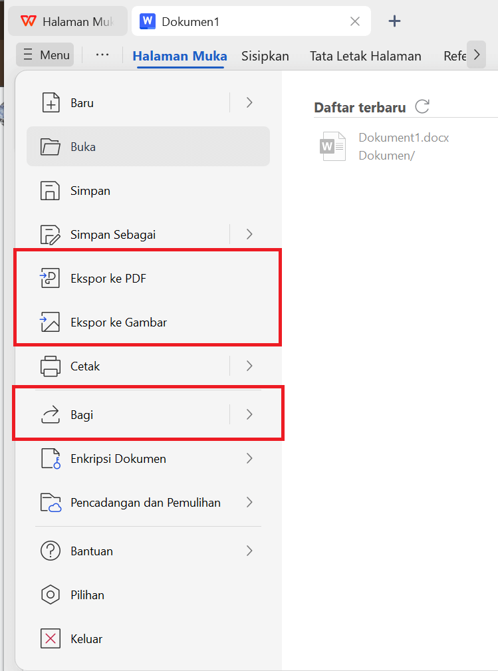498x671 pixels.
Task: Choose Keluar to exit
Action: 148,638
